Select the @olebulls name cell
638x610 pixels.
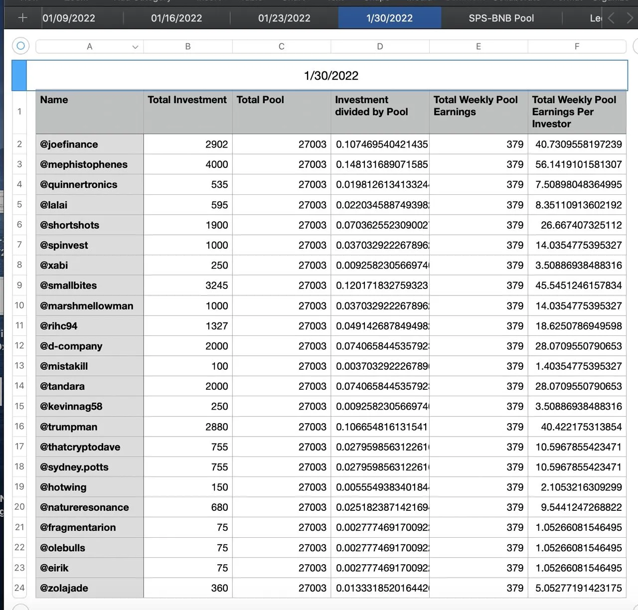click(x=90, y=548)
